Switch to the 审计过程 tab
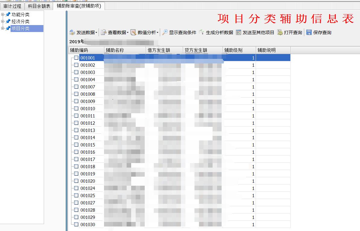Screen dimensions: 360x231 click(x=12, y=6)
